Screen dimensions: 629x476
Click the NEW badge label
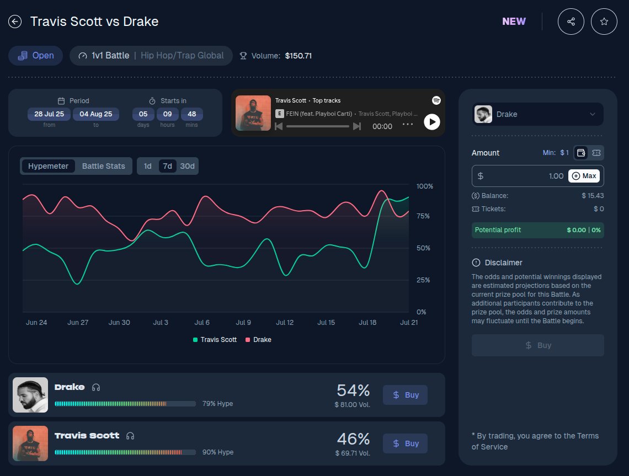click(x=514, y=22)
